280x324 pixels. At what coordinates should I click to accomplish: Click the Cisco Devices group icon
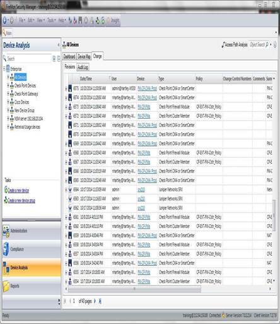pyautogui.click(x=12, y=102)
